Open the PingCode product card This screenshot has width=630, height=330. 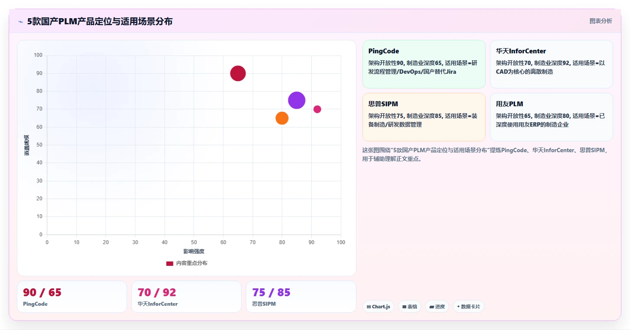tap(424, 64)
